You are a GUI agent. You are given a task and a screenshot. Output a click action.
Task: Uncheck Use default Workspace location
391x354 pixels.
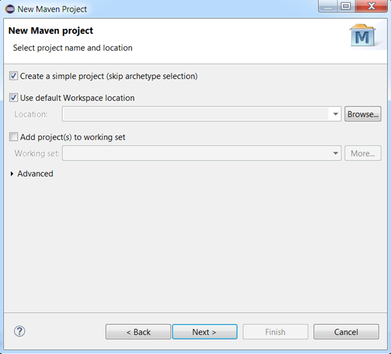(14, 98)
